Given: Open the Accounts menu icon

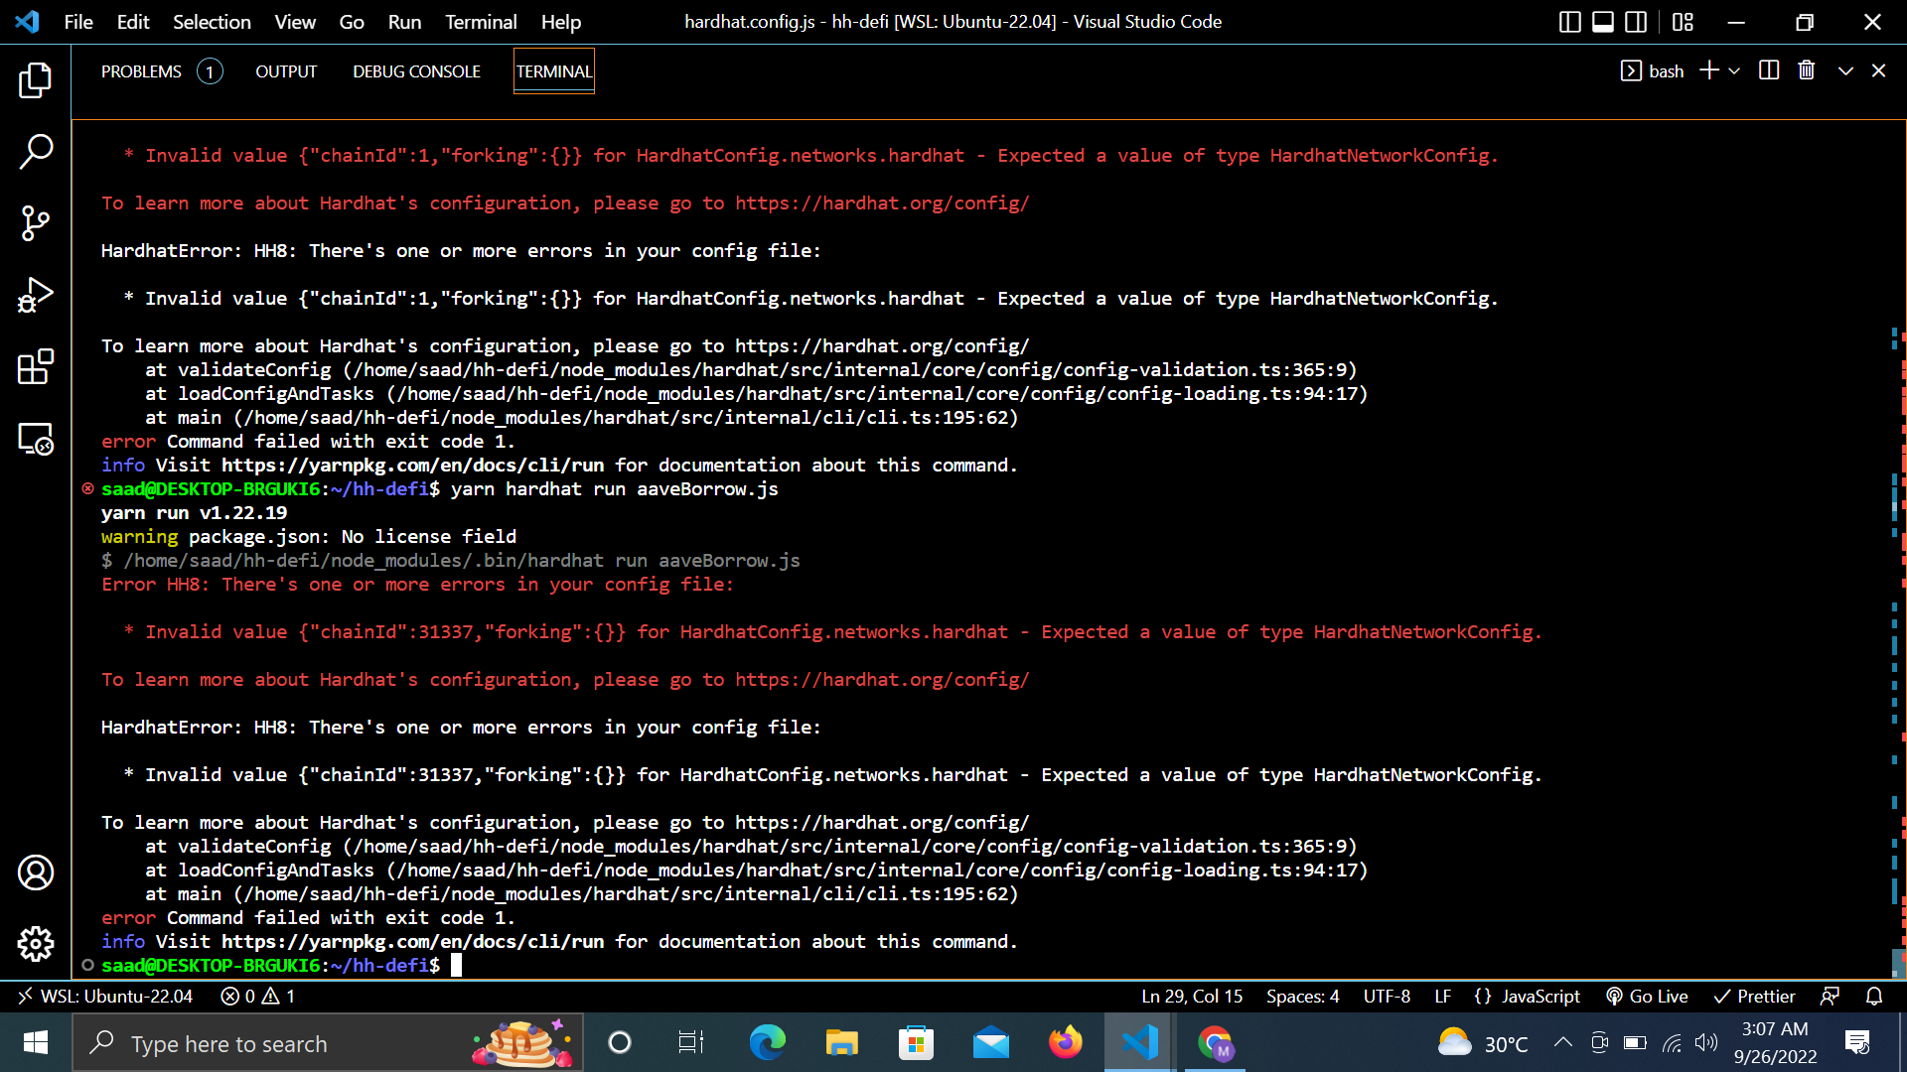Looking at the screenshot, I should pos(36,872).
